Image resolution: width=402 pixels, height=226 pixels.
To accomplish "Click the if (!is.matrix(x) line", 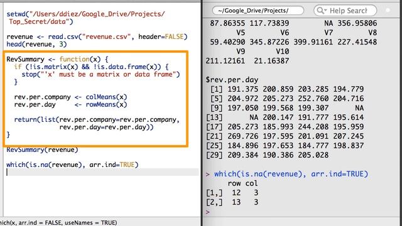I will (x=91, y=67).
